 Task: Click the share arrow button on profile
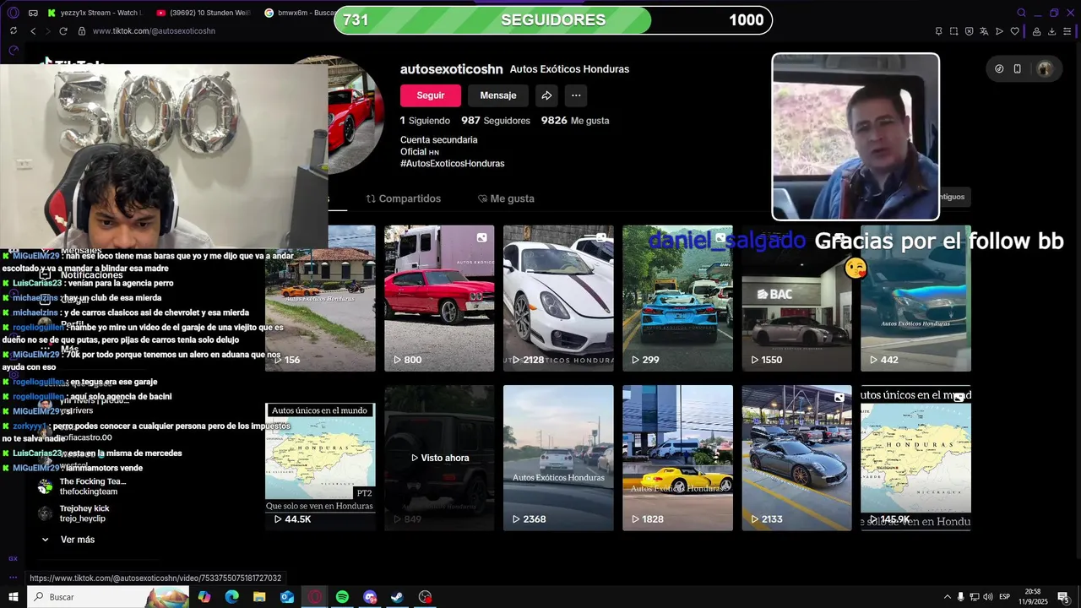[546, 95]
